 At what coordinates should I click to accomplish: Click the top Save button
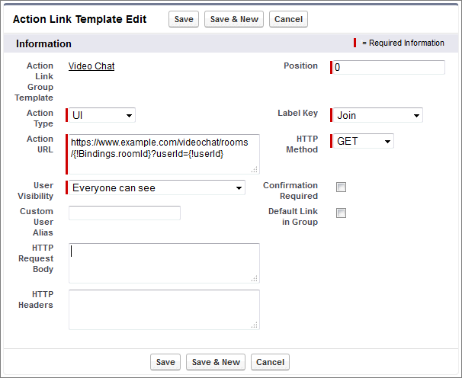[184, 19]
